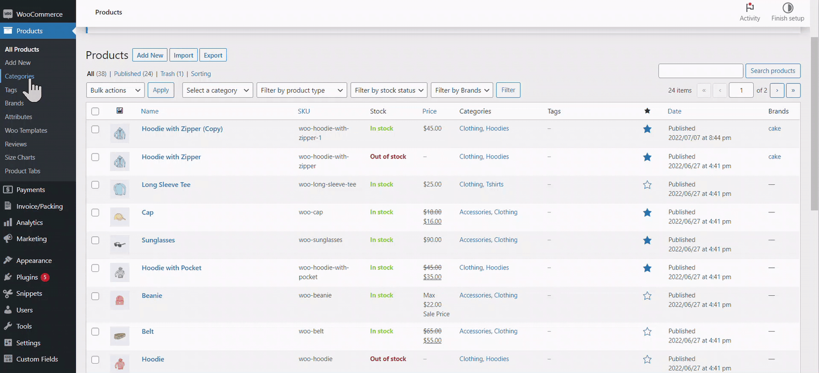
Task: Go to the last page arrow
Action: pyautogui.click(x=793, y=90)
